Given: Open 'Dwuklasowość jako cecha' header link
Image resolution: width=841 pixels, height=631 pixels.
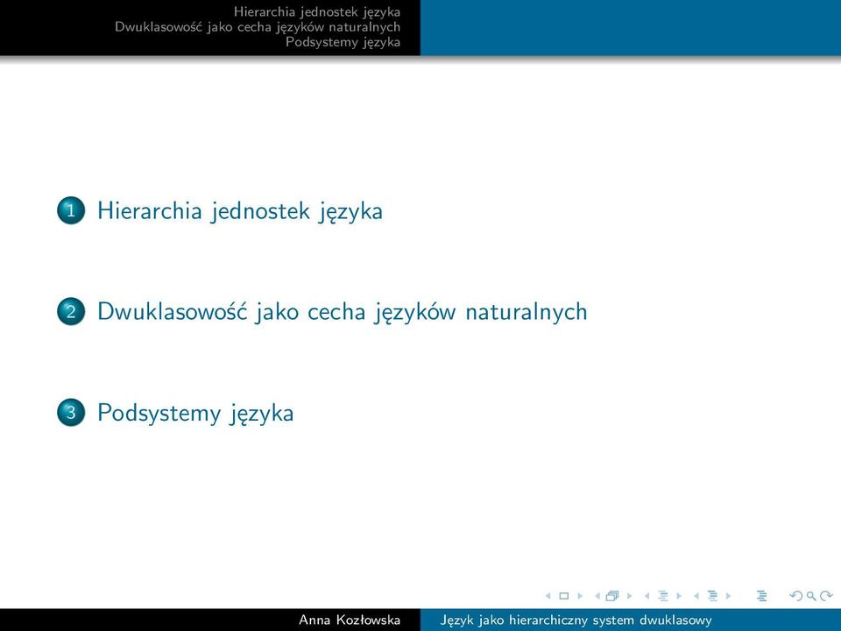Looking at the screenshot, I should pos(258,27).
